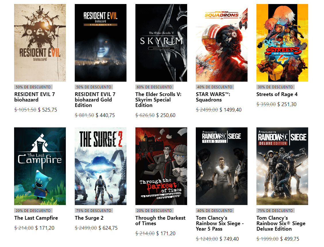Image resolution: width=324 pixels, height=247 pixels.
Task: Open Rainbow Six Siege Year 5 Pass cover
Action: (x=222, y=166)
